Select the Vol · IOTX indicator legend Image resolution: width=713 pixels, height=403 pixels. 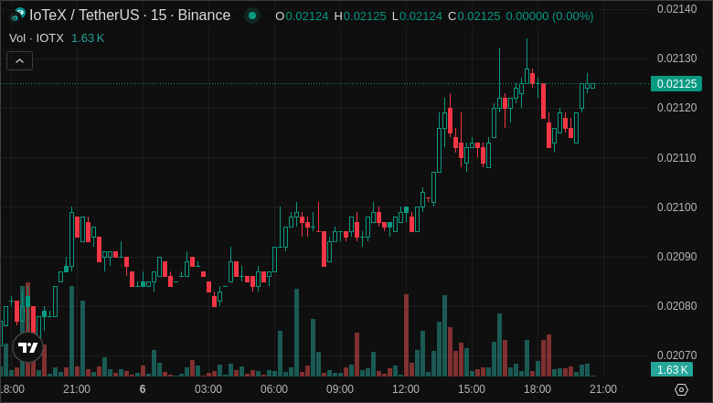(x=37, y=38)
